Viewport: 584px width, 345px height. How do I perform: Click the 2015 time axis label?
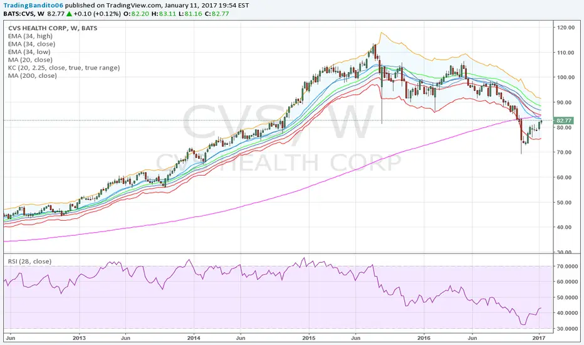coord(309,338)
